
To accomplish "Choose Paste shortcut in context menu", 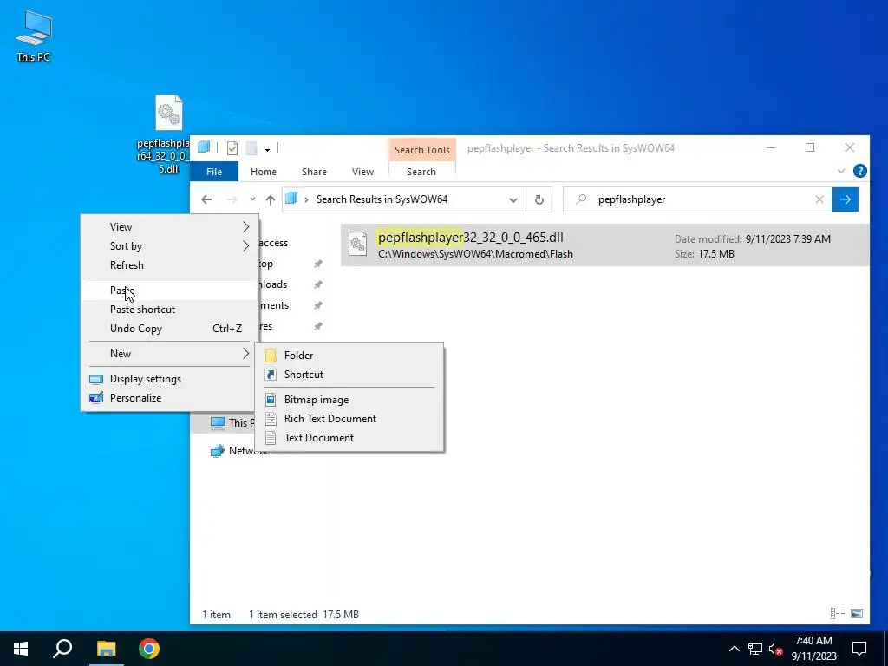I will coord(169,310).
